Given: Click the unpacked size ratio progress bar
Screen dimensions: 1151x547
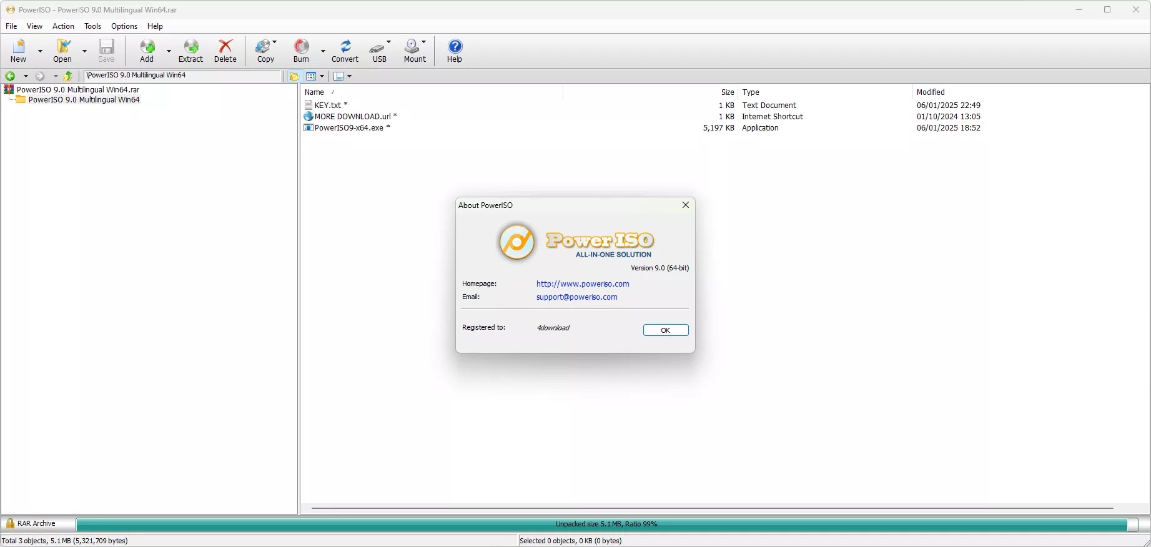Looking at the screenshot, I should 606,525.
